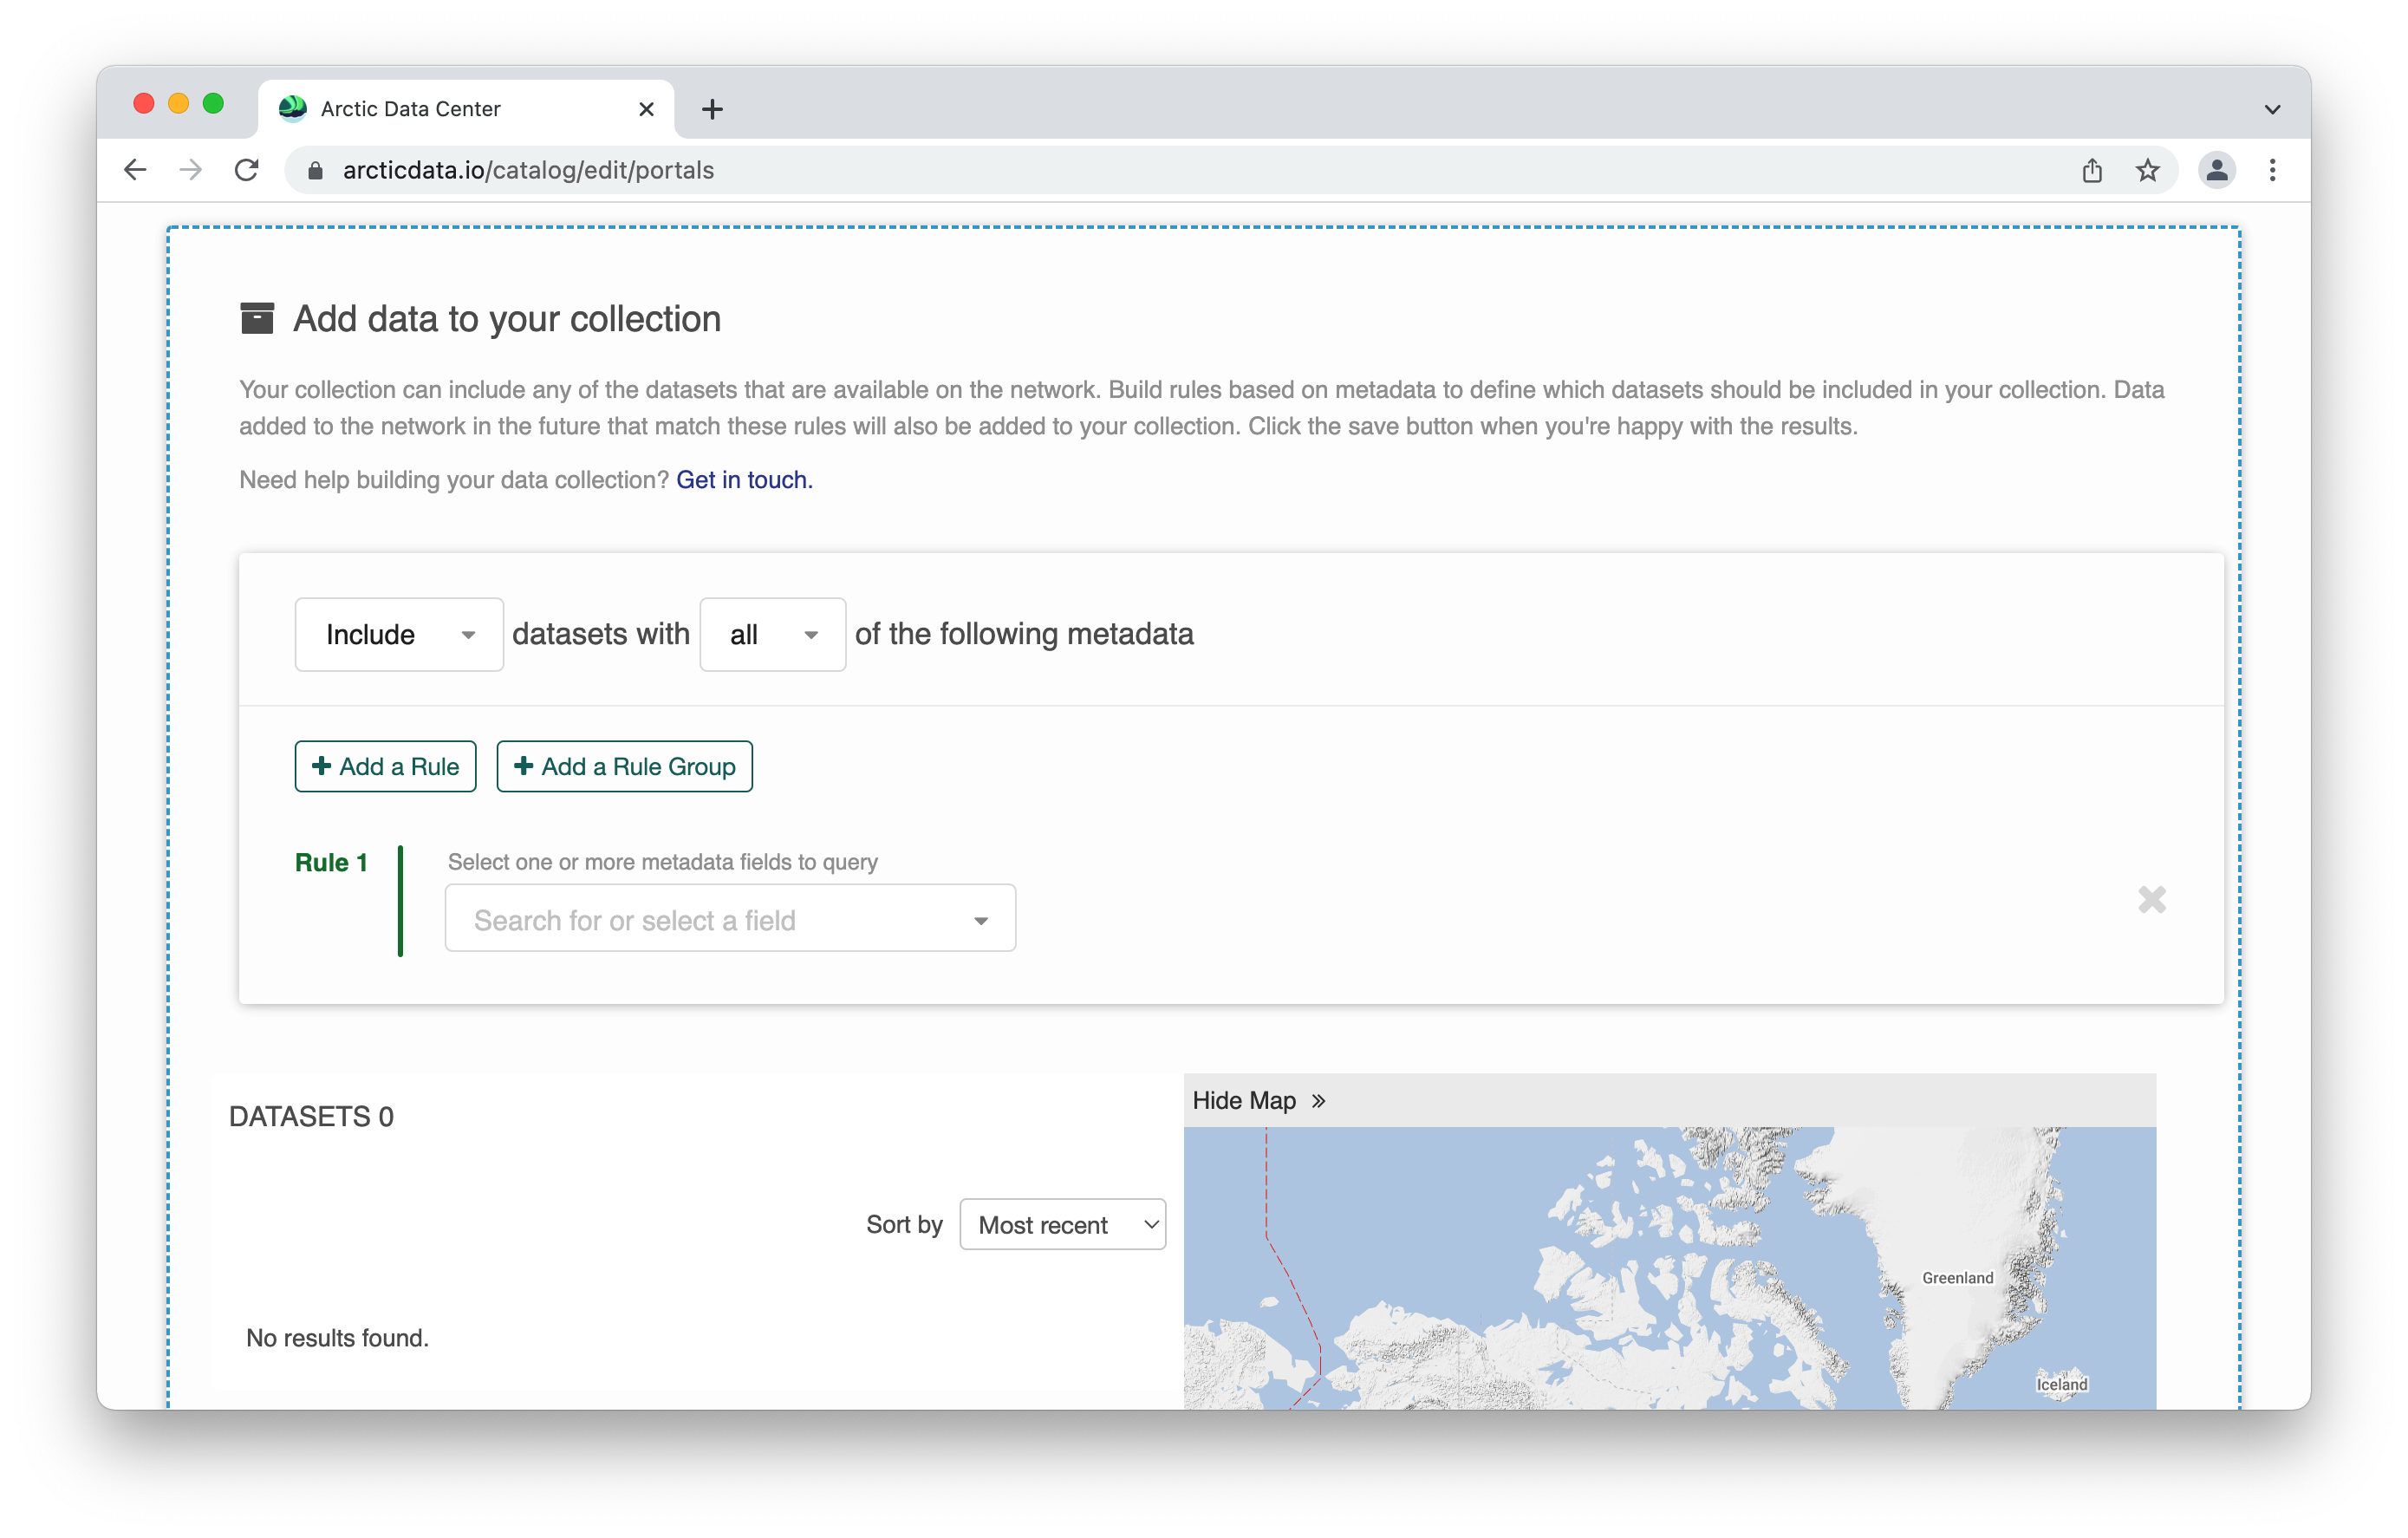This screenshot has height=1538, width=2408.
Task: Click the macOS yellow minimize button
Action: click(178, 104)
